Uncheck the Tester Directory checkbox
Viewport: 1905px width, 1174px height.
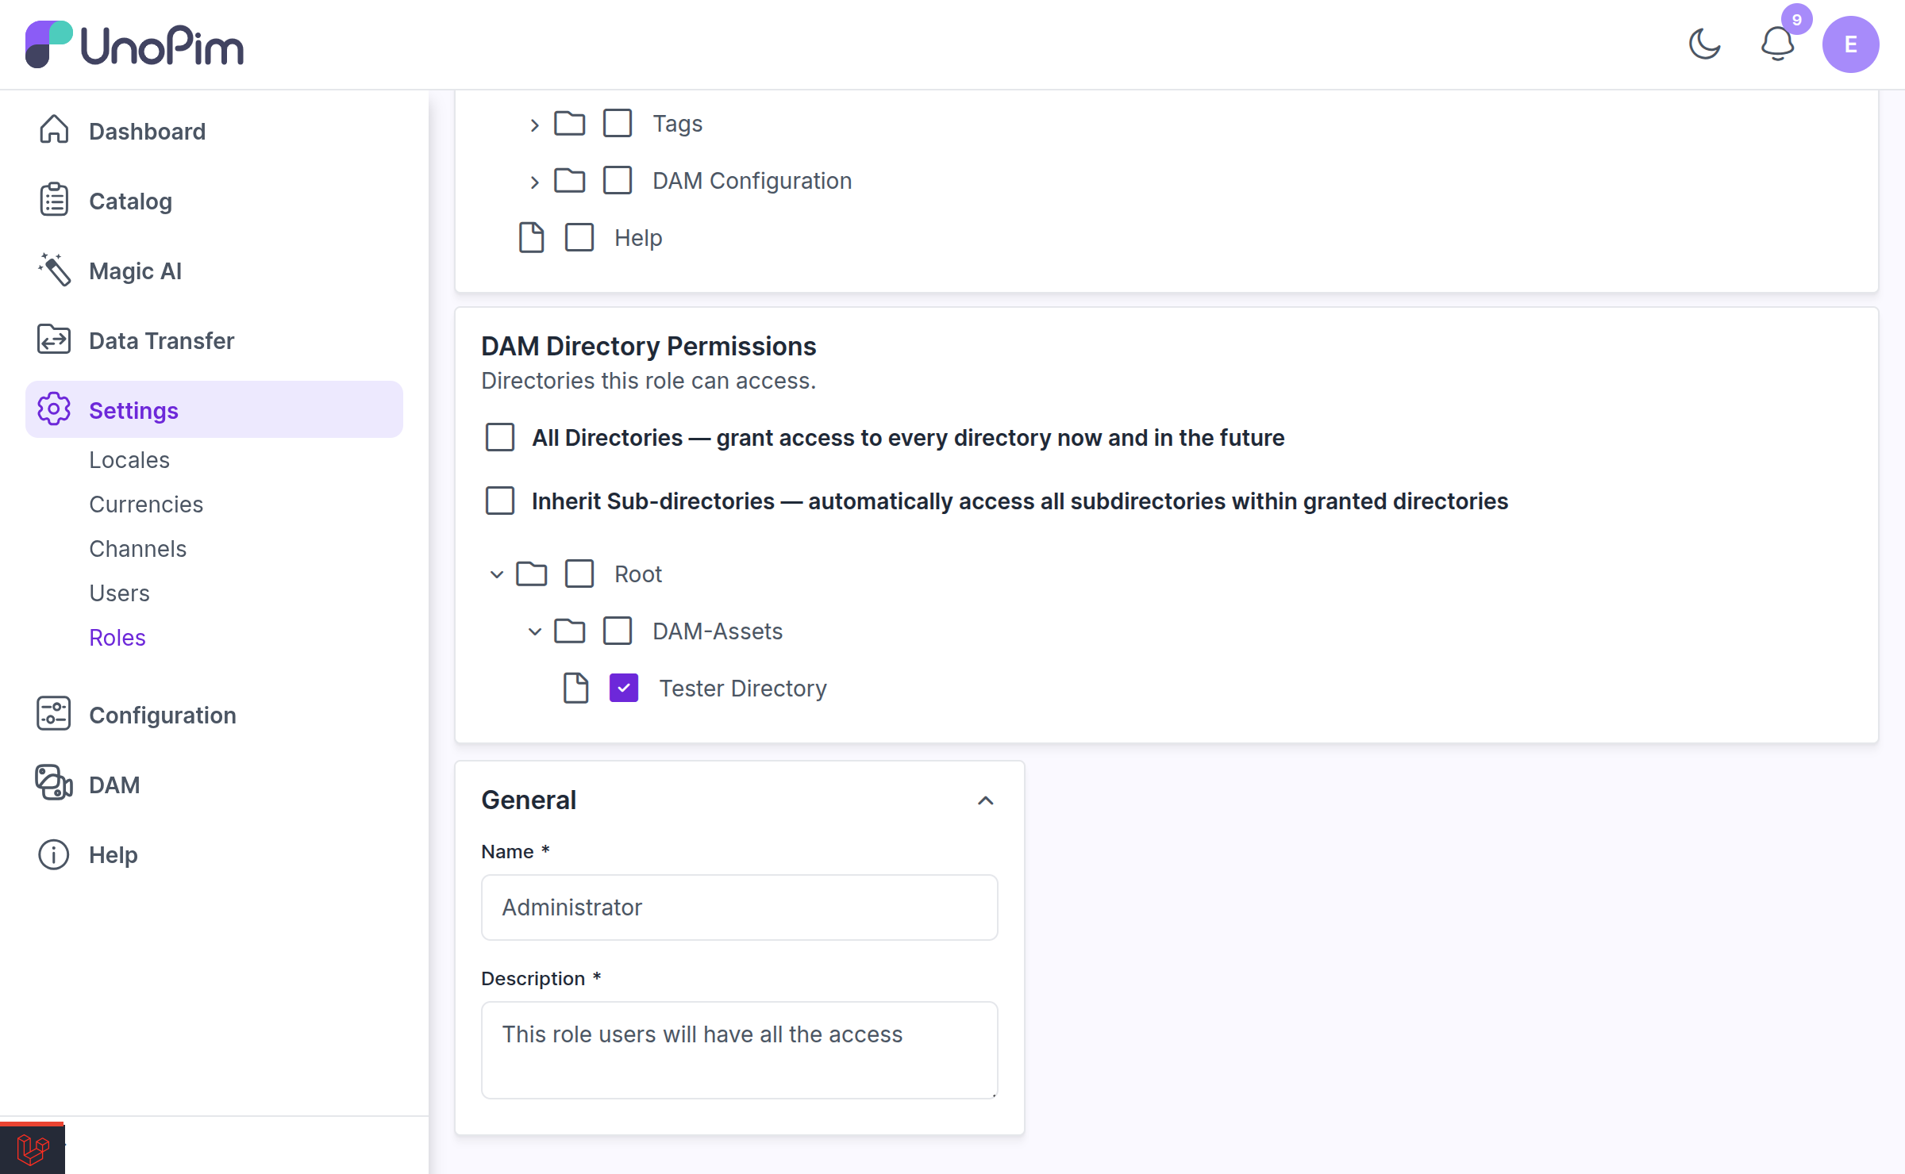pos(624,689)
